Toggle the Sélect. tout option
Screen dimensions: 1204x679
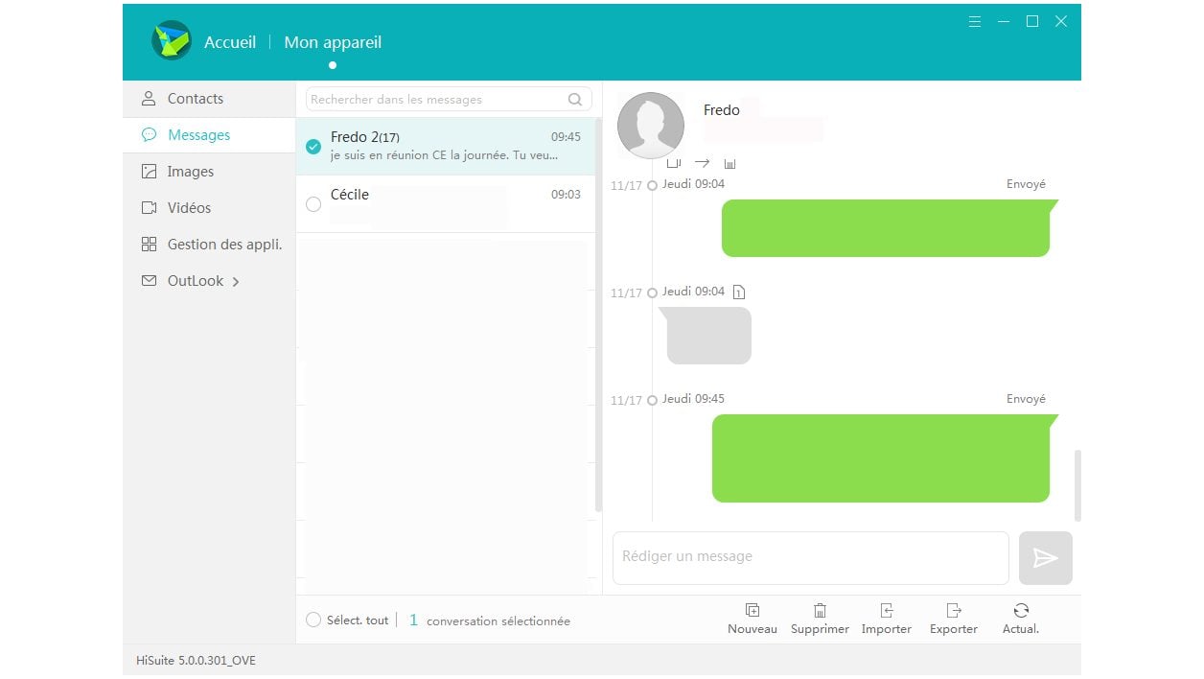[313, 620]
